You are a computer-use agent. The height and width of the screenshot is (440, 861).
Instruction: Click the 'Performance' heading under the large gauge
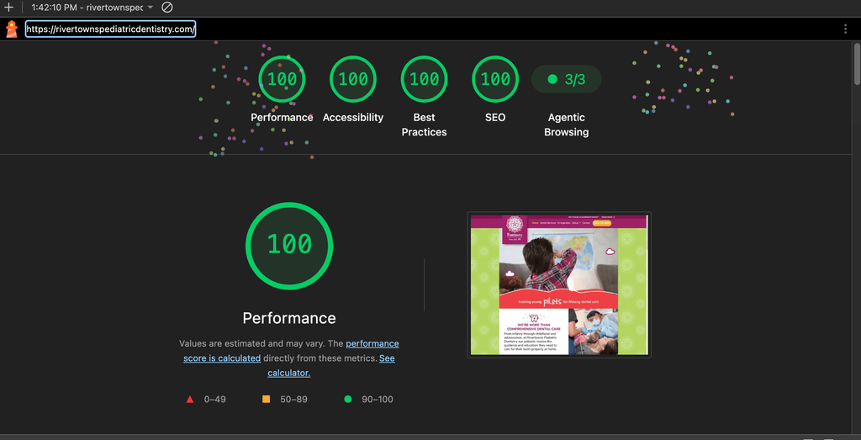click(x=289, y=318)
